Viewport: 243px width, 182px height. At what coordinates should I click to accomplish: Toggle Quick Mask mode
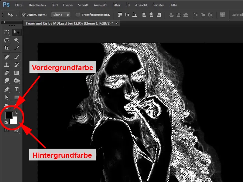pyautogui.click(x=6, y=130)
